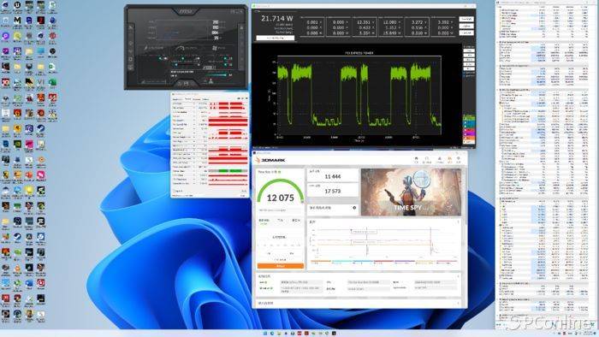Click the GPU-Z screenshot camera icon
Screen dimensions: 599x337
click(x=239, y=98)
